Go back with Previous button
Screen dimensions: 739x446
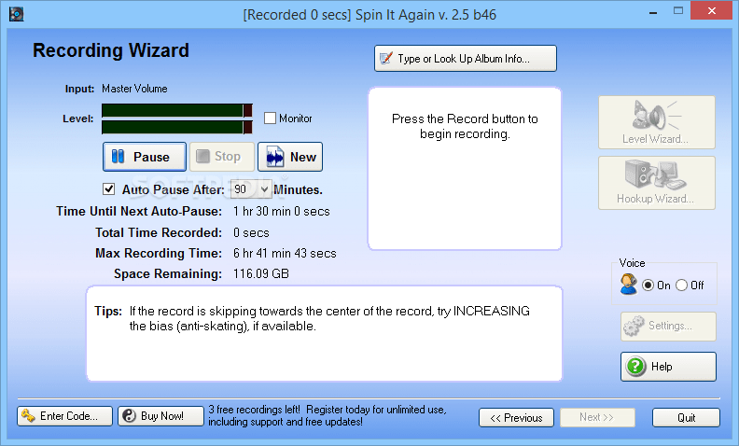pos(516,418)
